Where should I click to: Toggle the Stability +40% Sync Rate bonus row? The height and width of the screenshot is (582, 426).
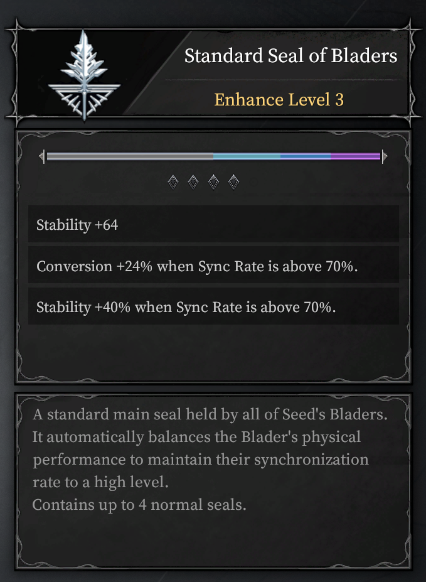[213, 307]
